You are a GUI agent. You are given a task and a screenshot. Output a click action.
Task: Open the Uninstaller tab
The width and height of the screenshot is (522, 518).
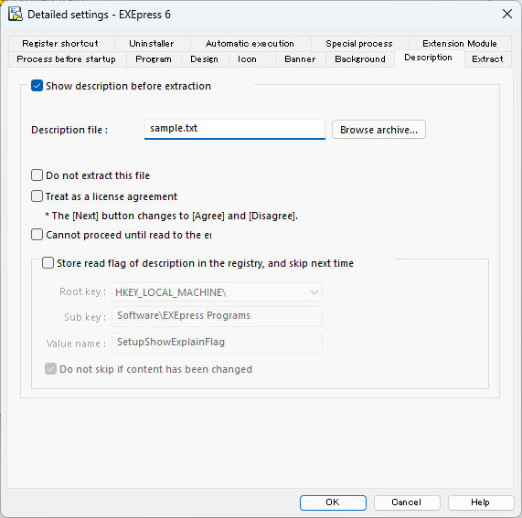click(x=152, y=44)
